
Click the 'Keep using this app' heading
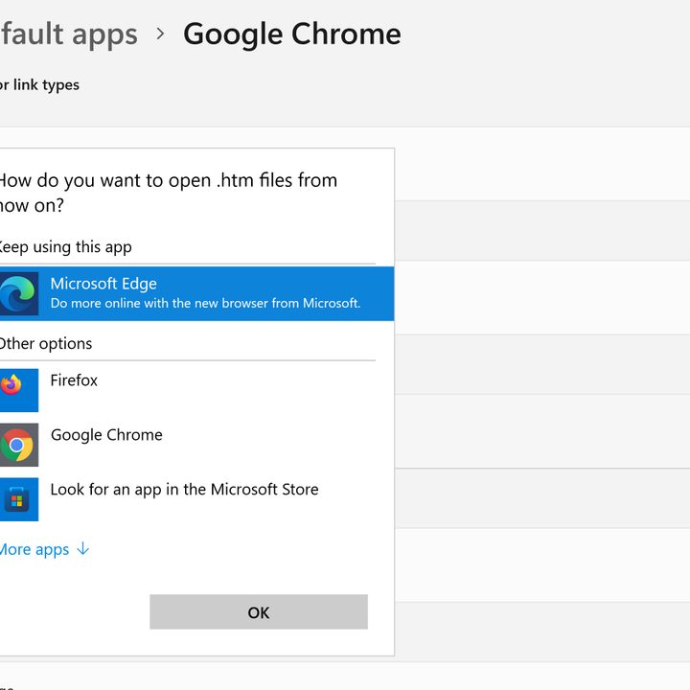pos(64,247)
